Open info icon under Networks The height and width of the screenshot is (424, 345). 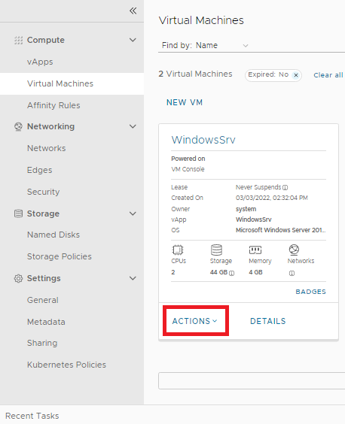(x=292, y=273)
